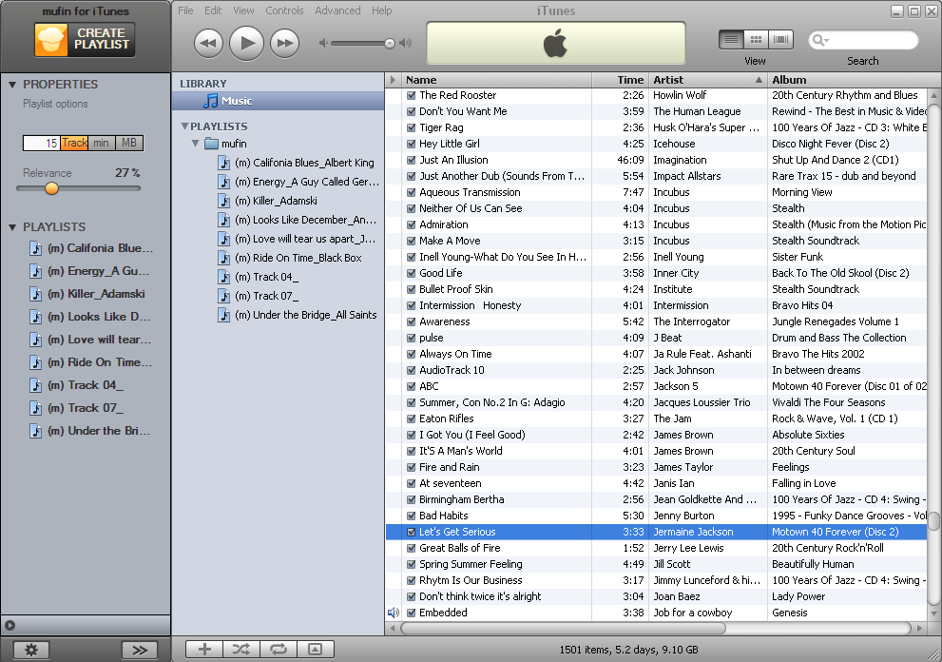
Task: Toggle shuffle mode
Action: [x=241, y=649]
